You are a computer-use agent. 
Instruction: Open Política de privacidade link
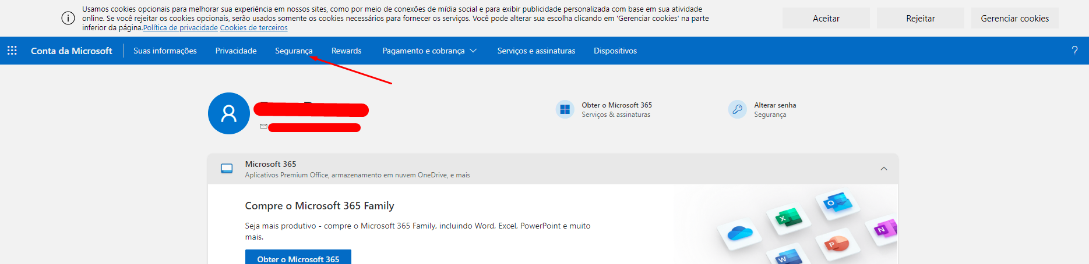(181, 28)
